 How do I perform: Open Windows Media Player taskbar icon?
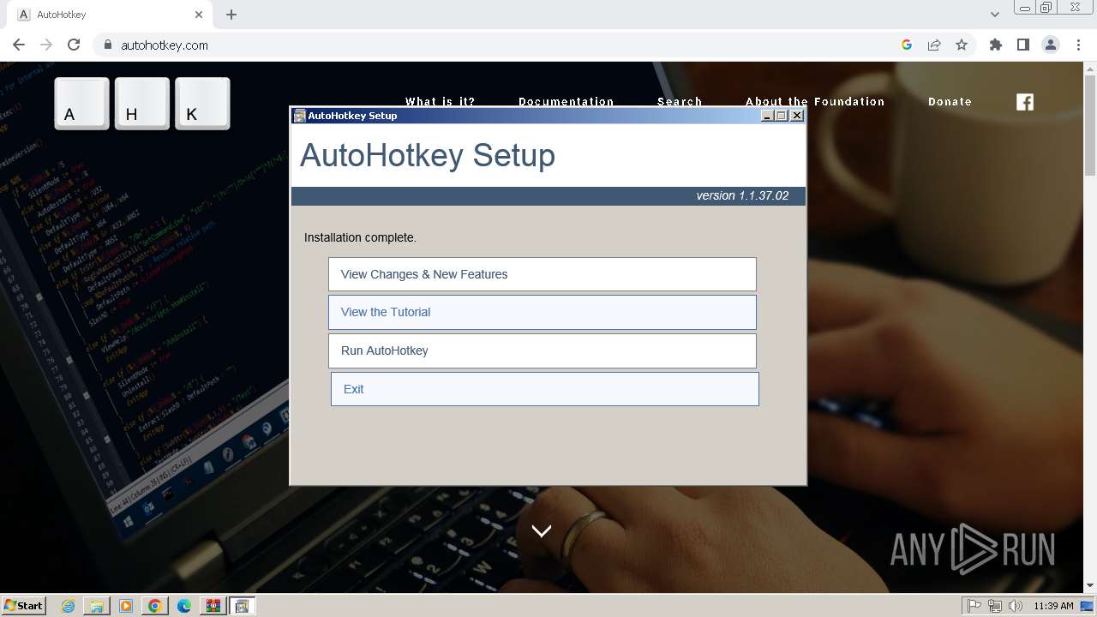coord(126,606)
